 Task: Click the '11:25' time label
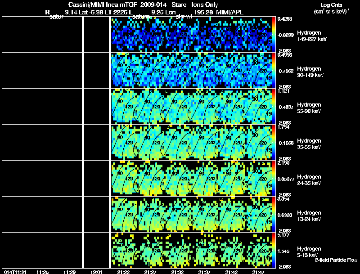[42, 272]
